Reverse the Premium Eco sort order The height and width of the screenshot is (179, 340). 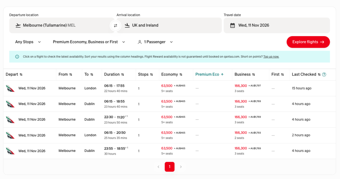point(222,74)
